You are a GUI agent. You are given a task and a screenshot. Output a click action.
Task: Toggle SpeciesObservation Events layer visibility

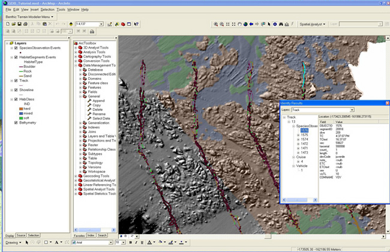pyautogui.click(x=16, y=48)
